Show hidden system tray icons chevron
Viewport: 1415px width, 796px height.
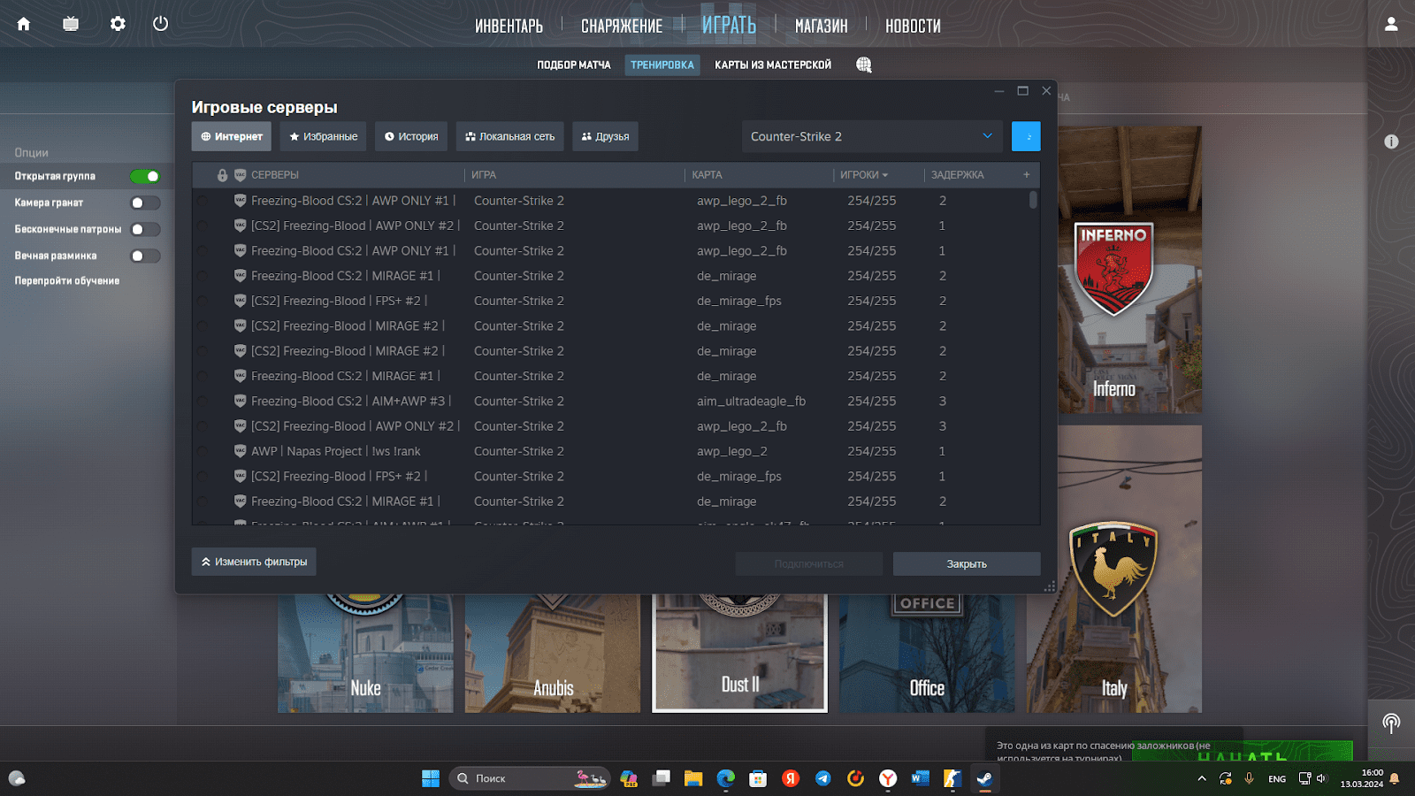coord(1202,778)
